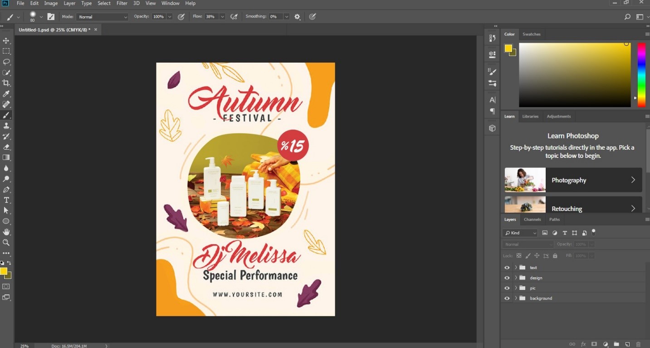This screenshot has width=650, height=348.
Task: Open the Opacity dropdown arrow
Action: pos(169,17)
